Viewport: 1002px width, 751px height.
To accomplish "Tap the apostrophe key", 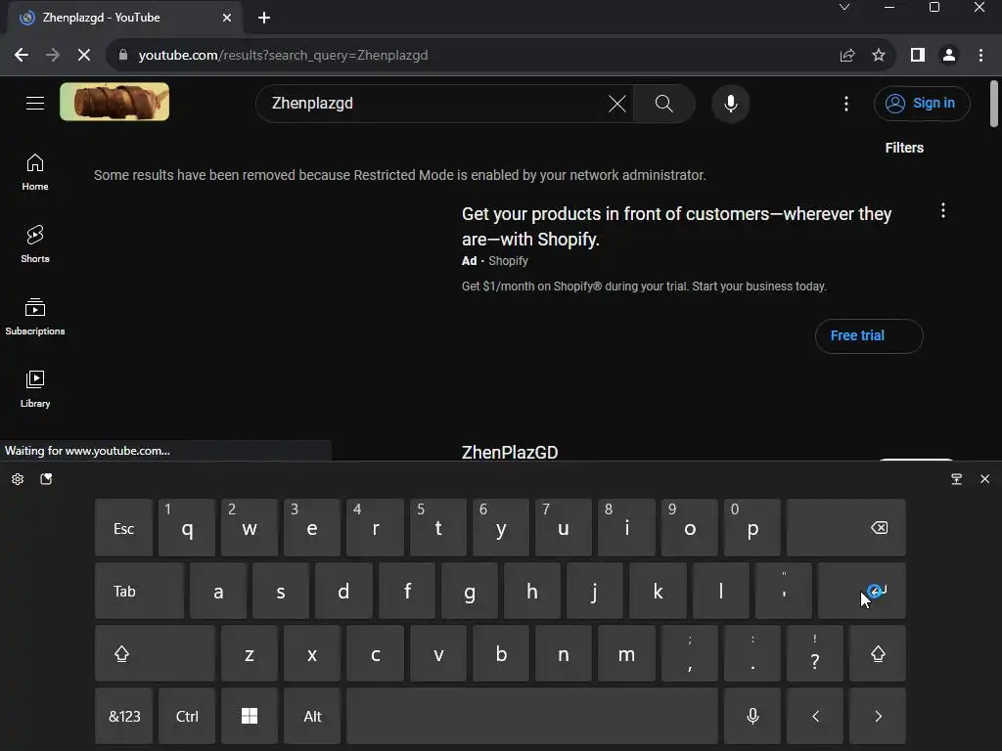I will click(784, 591).
